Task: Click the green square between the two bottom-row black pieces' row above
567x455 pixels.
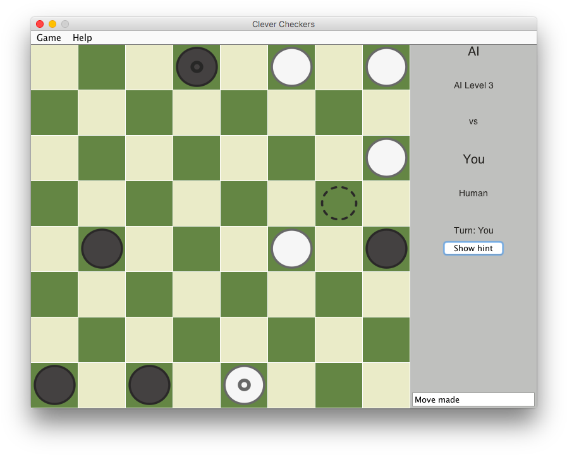Action: 102,340
